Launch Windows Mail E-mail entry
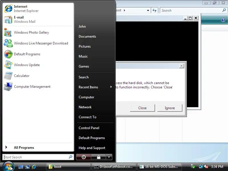Screen dimensions: 228x171 (38, 19)
